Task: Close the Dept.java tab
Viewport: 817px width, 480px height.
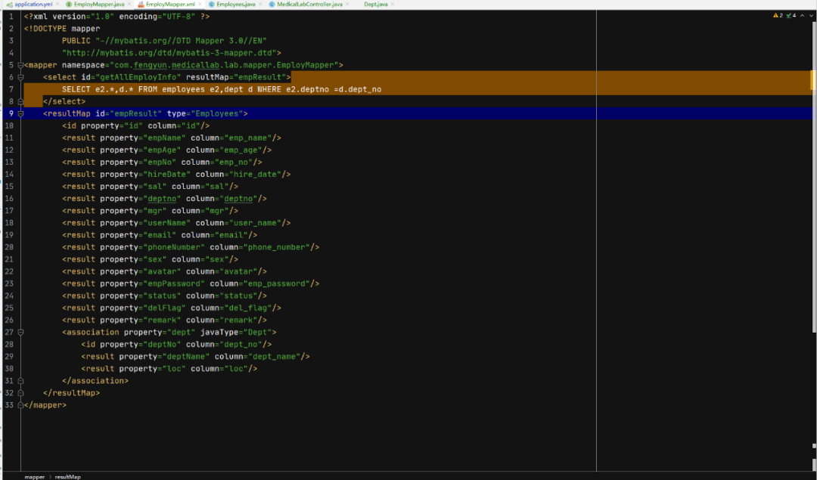Action: click(393, 5)
